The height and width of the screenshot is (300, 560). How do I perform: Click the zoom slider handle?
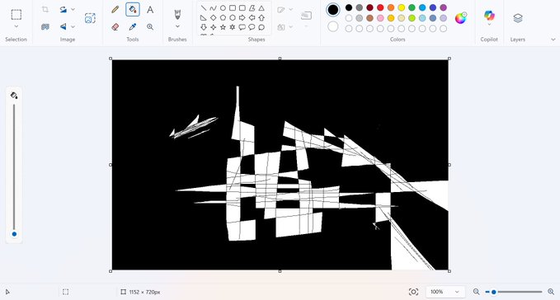[493, 292]
